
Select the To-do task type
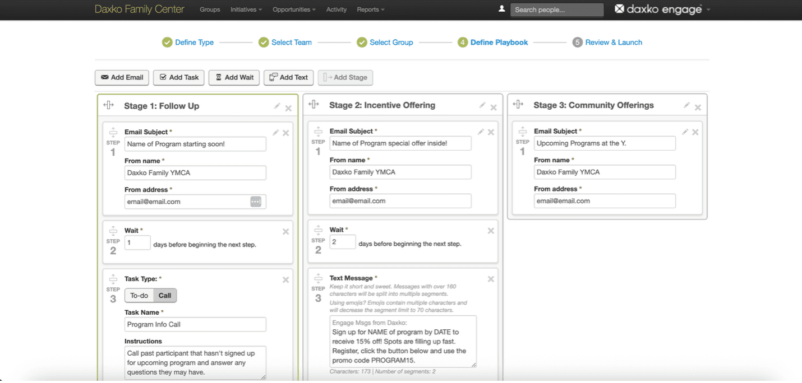[x=139, y=295]
